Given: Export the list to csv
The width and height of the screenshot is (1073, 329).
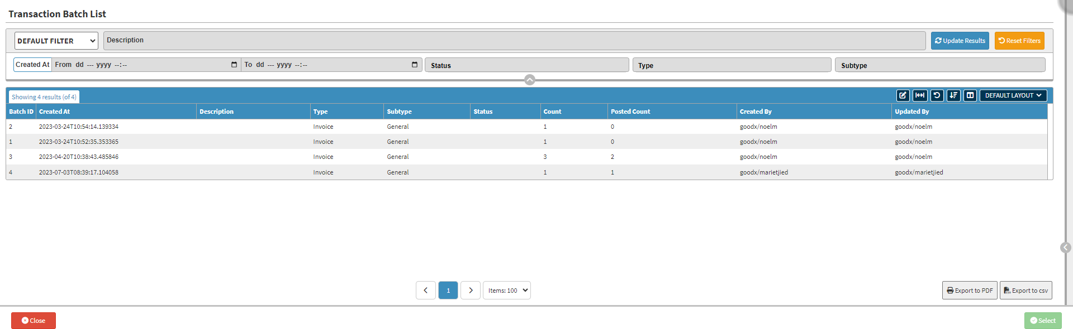Looking at the screenshot, I should 1025,290.
